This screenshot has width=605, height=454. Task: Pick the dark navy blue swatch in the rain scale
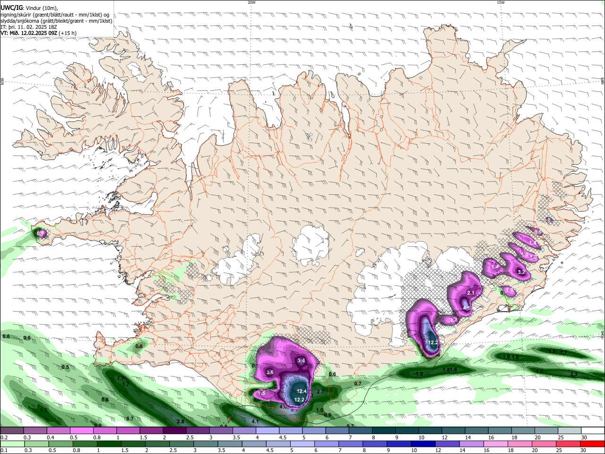pyautogui.click(x=422, y=444)
